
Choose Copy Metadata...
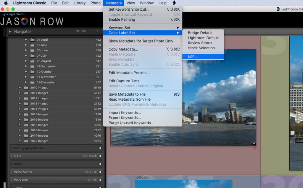tap(143, 49)
